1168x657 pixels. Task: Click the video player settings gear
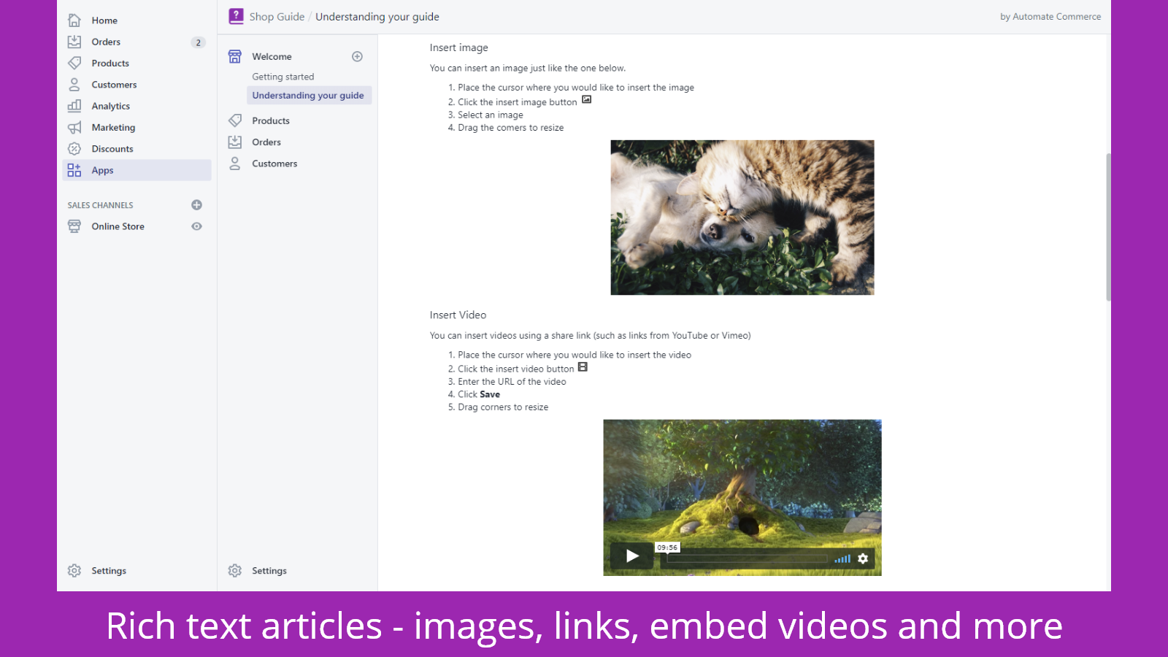864,558
